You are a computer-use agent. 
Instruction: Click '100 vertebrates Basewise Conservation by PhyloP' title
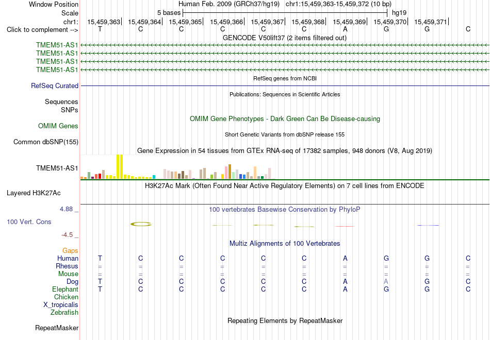point(285,210)
